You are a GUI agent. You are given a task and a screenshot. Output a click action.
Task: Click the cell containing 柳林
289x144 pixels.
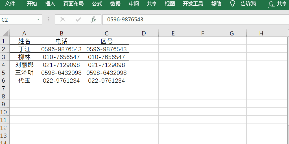(x=24, y=57)
